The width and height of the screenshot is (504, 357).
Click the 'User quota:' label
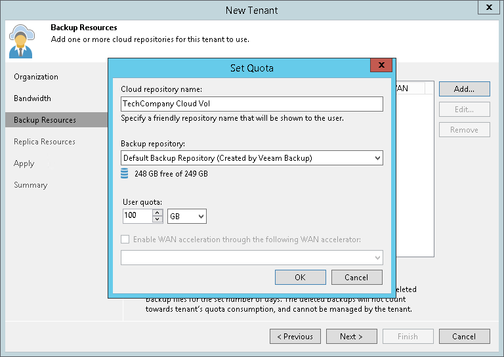pos(142,202)
